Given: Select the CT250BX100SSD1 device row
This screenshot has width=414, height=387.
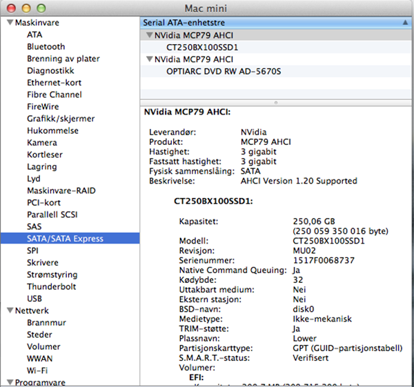Looking at the screenshot, I should click(275, 47).
